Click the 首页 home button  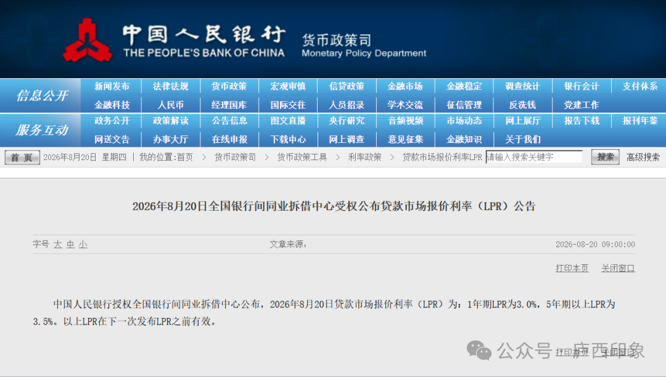(22, 157)
